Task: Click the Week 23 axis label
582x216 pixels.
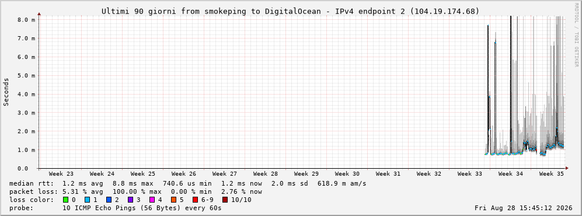Action: [61, 174]
